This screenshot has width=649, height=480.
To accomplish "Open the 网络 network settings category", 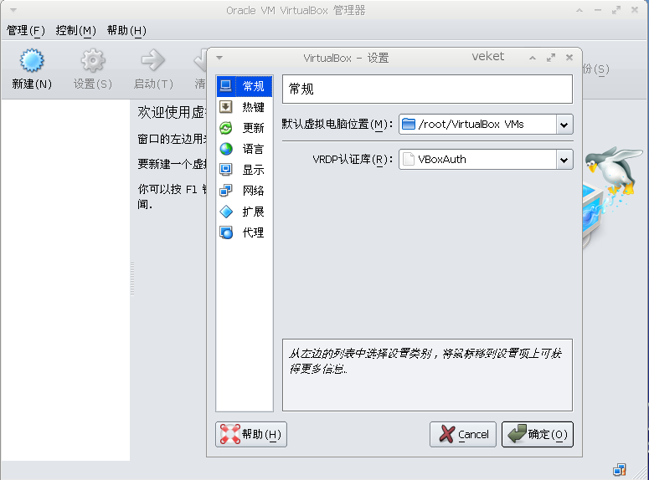I will tap(245, 191).
